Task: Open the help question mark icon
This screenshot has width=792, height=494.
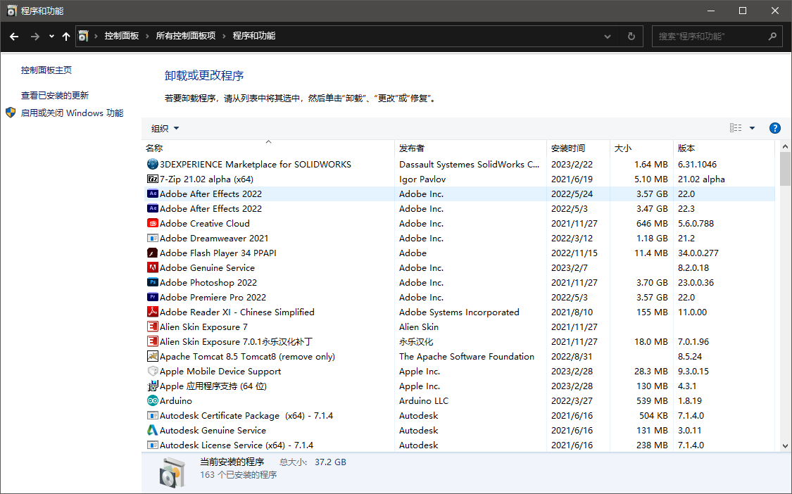Action: coord(775,128)
